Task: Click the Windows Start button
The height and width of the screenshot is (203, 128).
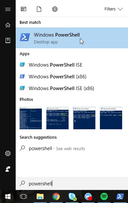Action: 8,196
